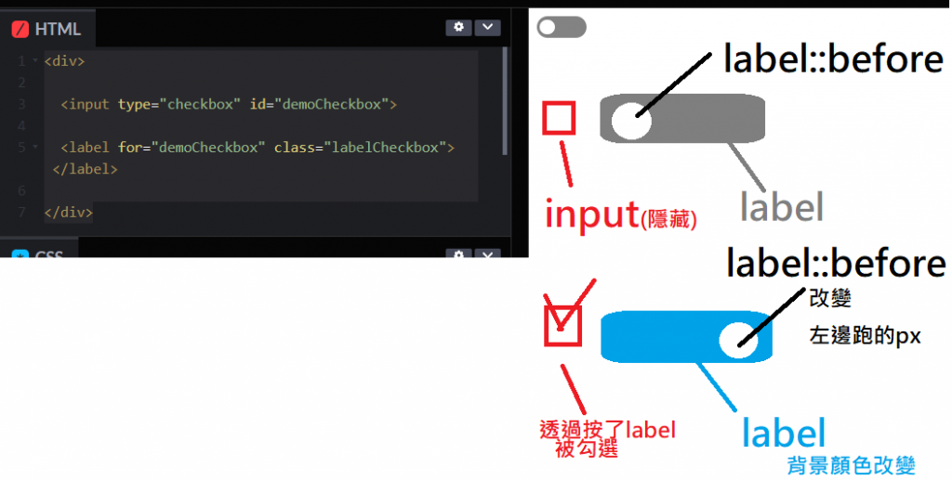The image size is (952, 480).
Task: Click the blue label toggle body illustration
Action: [686, 337]
